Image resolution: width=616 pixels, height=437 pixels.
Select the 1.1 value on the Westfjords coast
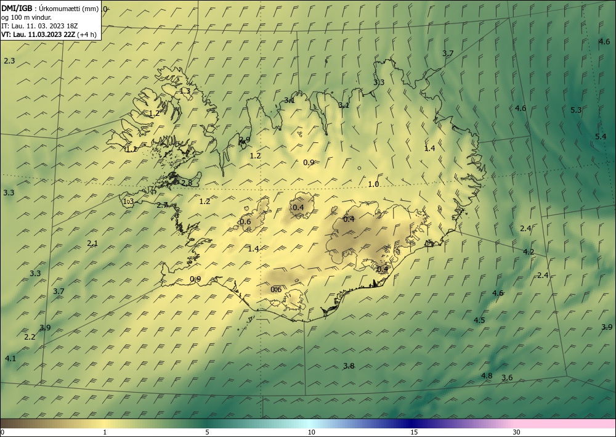click(x=131, y=149)
